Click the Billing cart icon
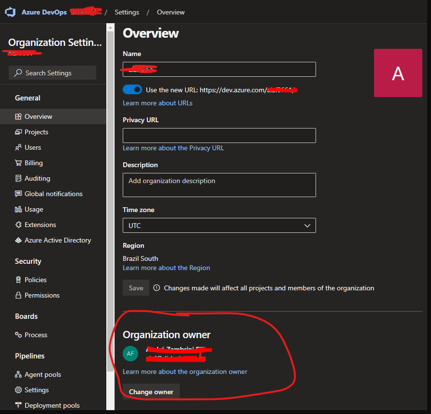Viewport: 431px width, 414px height. (x=18, y=163)
